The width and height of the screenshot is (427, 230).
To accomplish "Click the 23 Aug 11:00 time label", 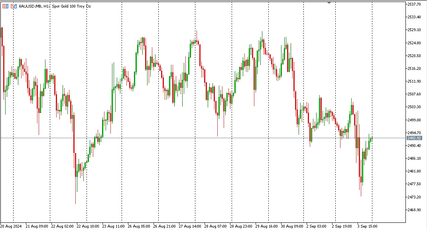I will 114,226.
